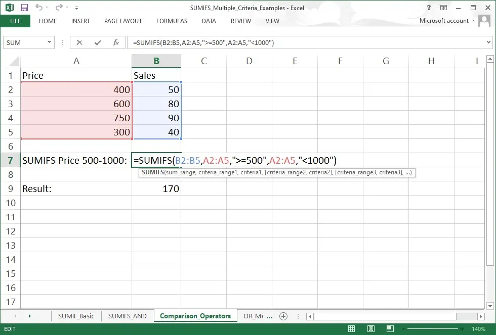Image resolution: width=496 pixels, height=335 pixels.
Task: Open the FORMULAS ribbon tab
Action: pyautogui.click(x=172, y=21)
